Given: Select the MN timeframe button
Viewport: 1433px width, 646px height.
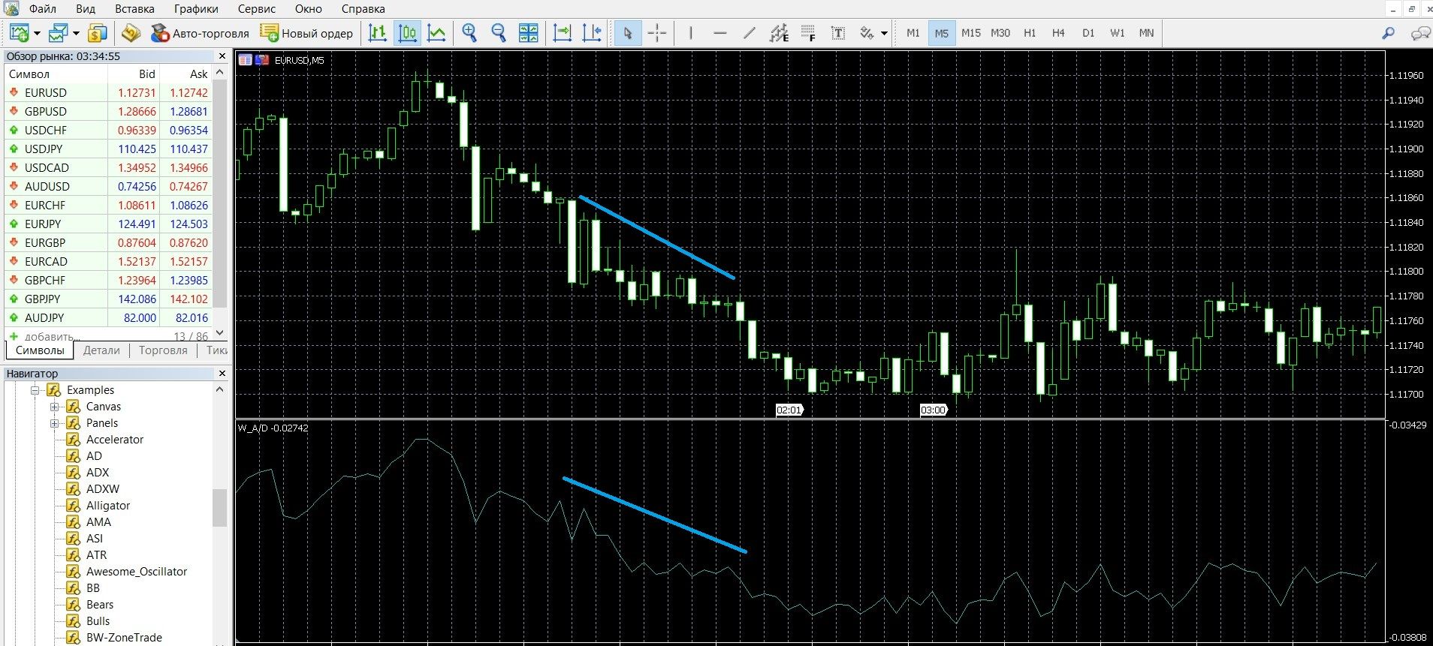Looking at the screenshot, I should (x=1146, y=33).
